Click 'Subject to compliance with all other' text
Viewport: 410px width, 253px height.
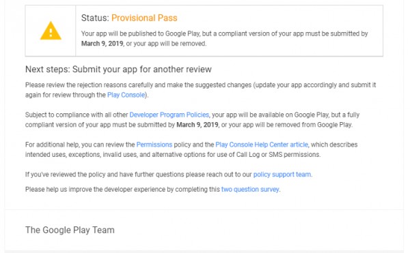tap(77, 115)
